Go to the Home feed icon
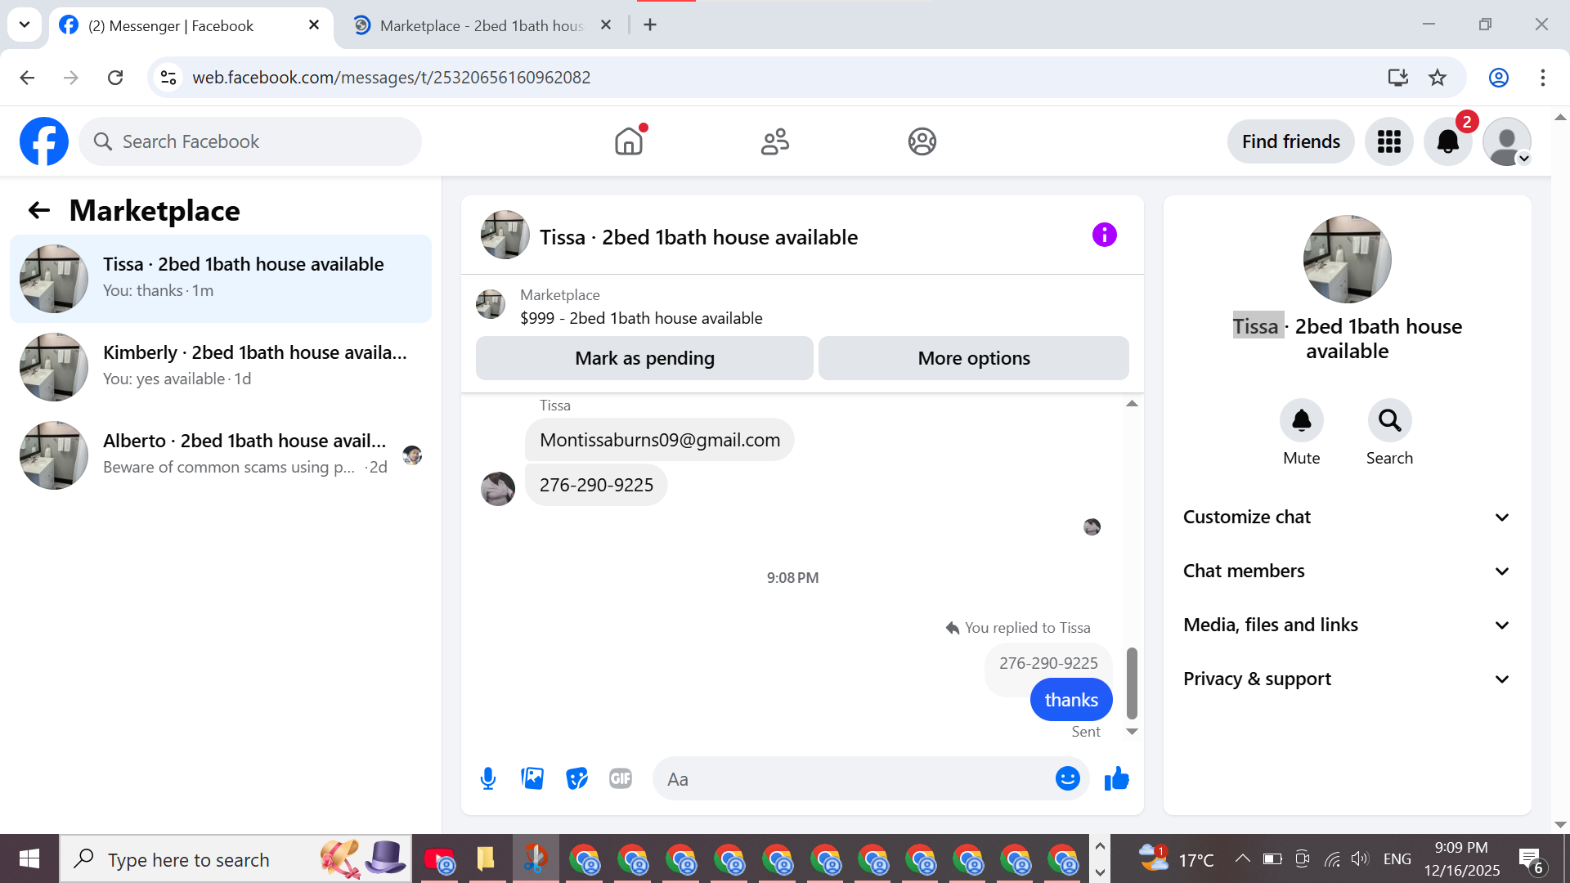The width and height of the screenshot is (1570, 883). tap(629, 141)
